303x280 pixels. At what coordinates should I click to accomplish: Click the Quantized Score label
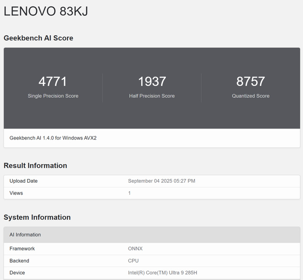(251, 96)
